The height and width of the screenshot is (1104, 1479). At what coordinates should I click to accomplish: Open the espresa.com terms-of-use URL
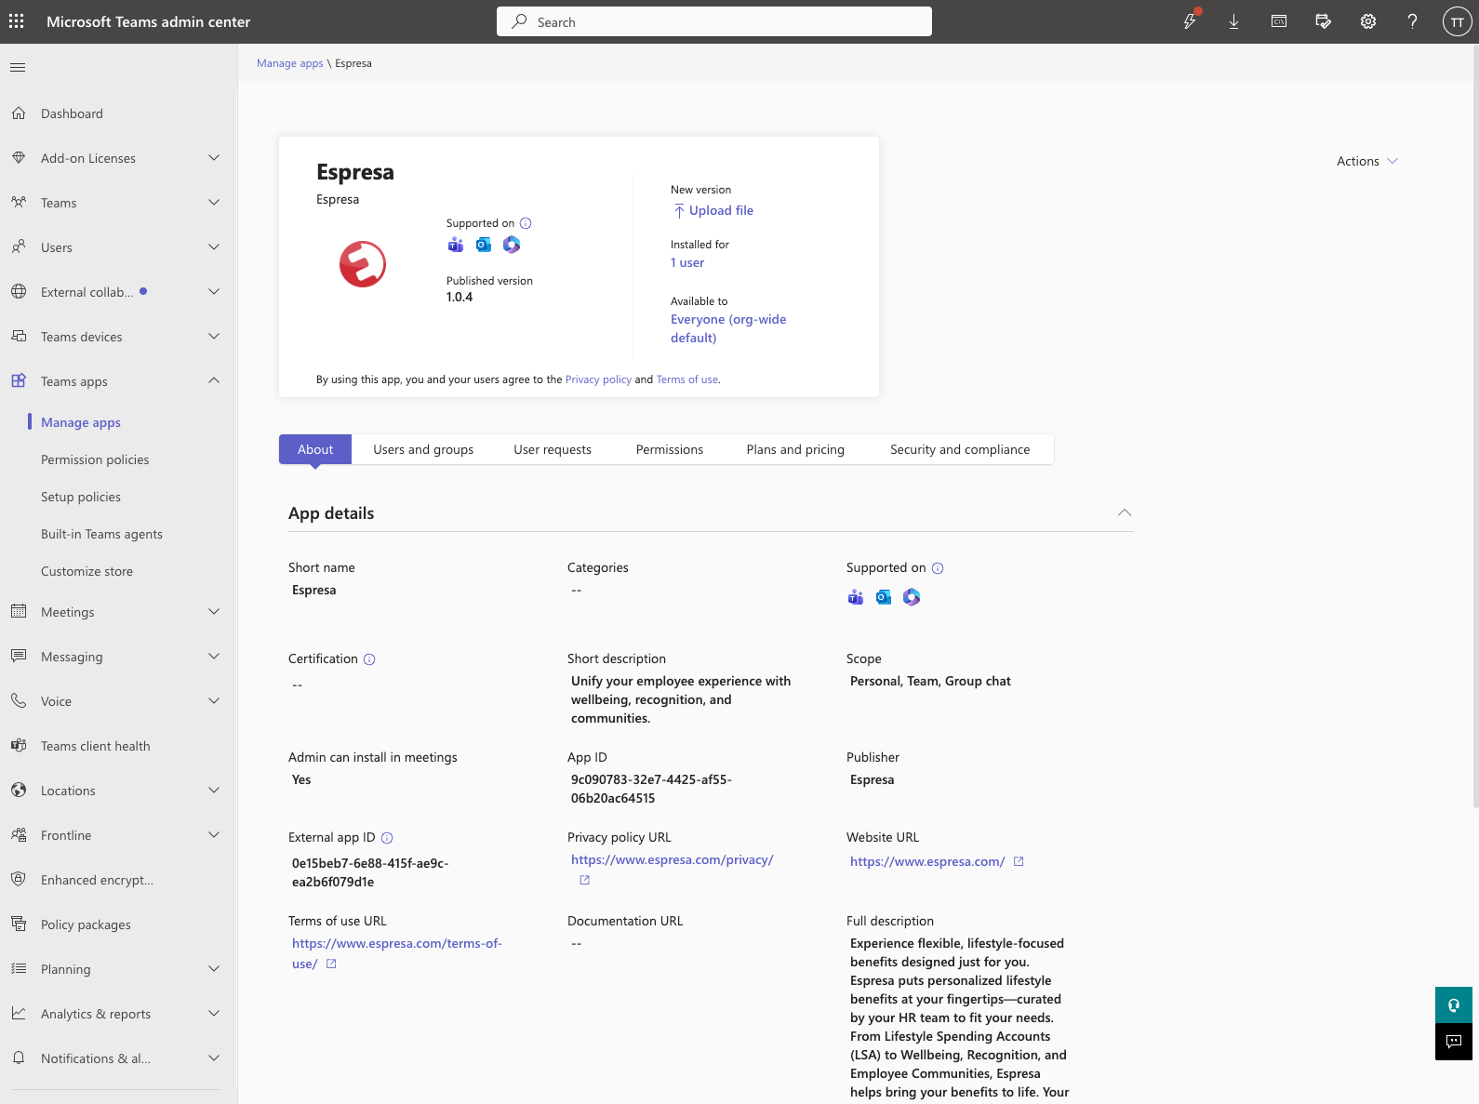tap(397, 953)
